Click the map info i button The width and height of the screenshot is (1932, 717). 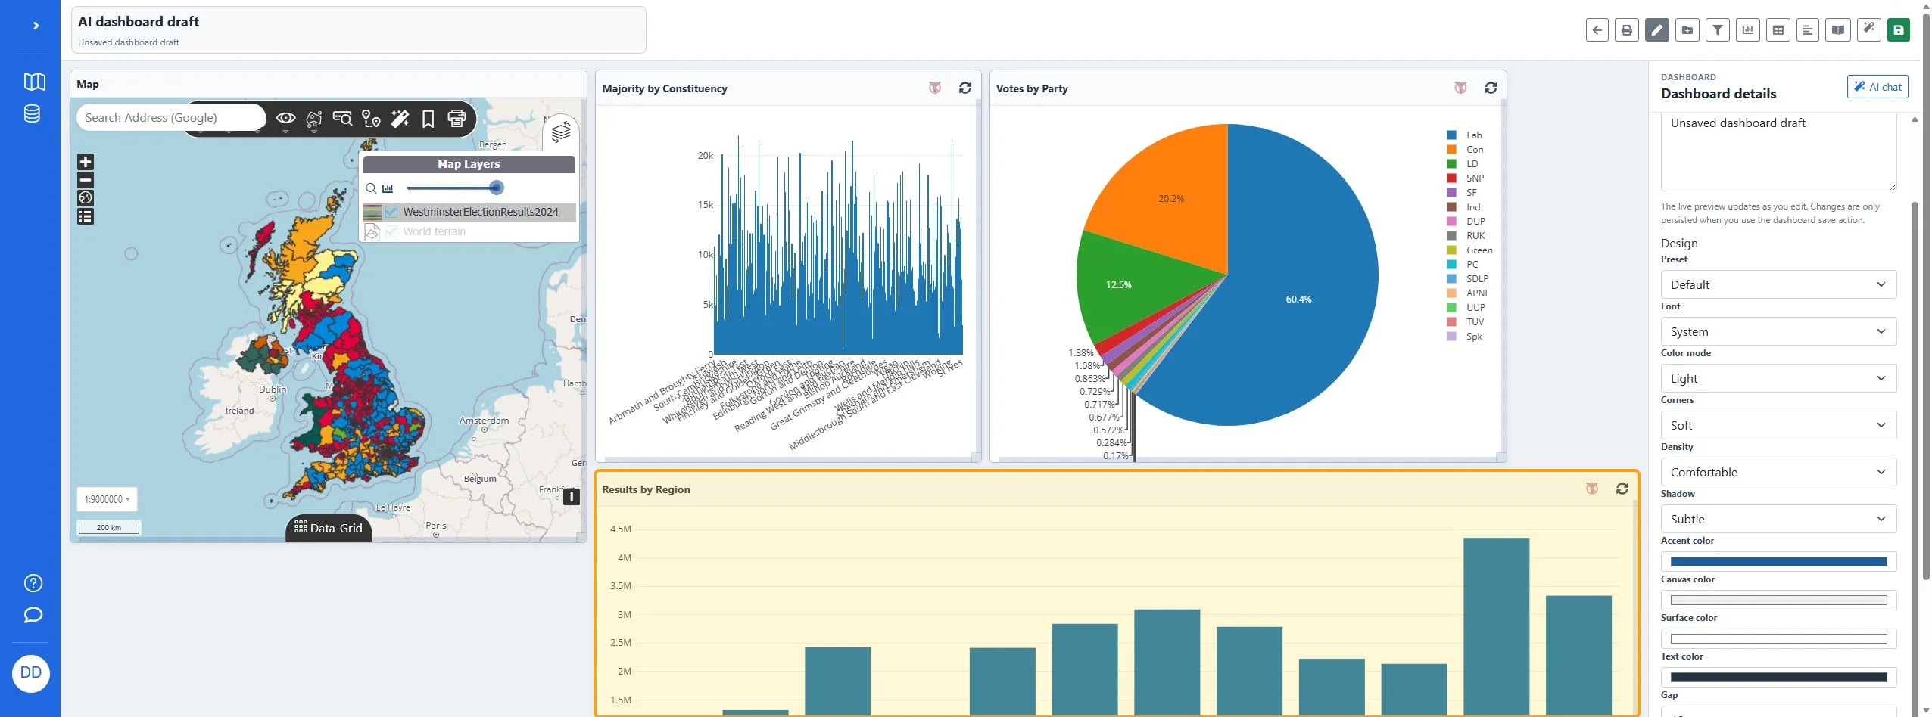point(572,497)
